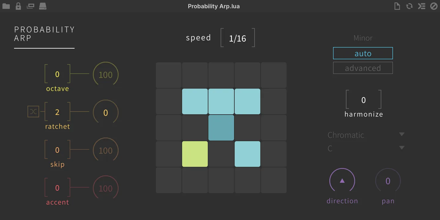The height and width of the screenshot is (220, 440).
Task: Click the blank document icon
Action: 397,6
